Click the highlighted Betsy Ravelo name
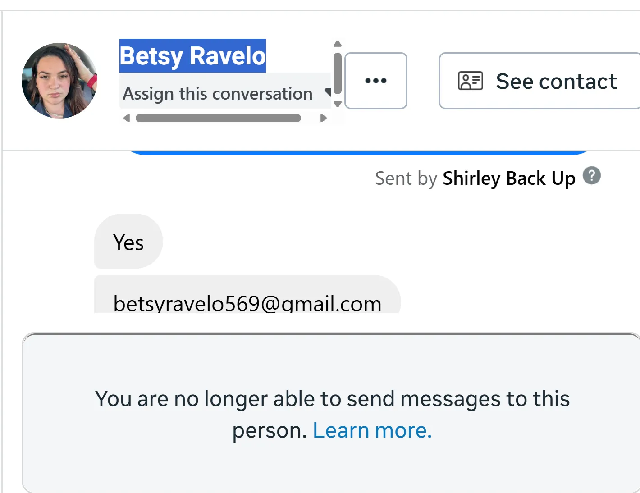 coord(192,56)
